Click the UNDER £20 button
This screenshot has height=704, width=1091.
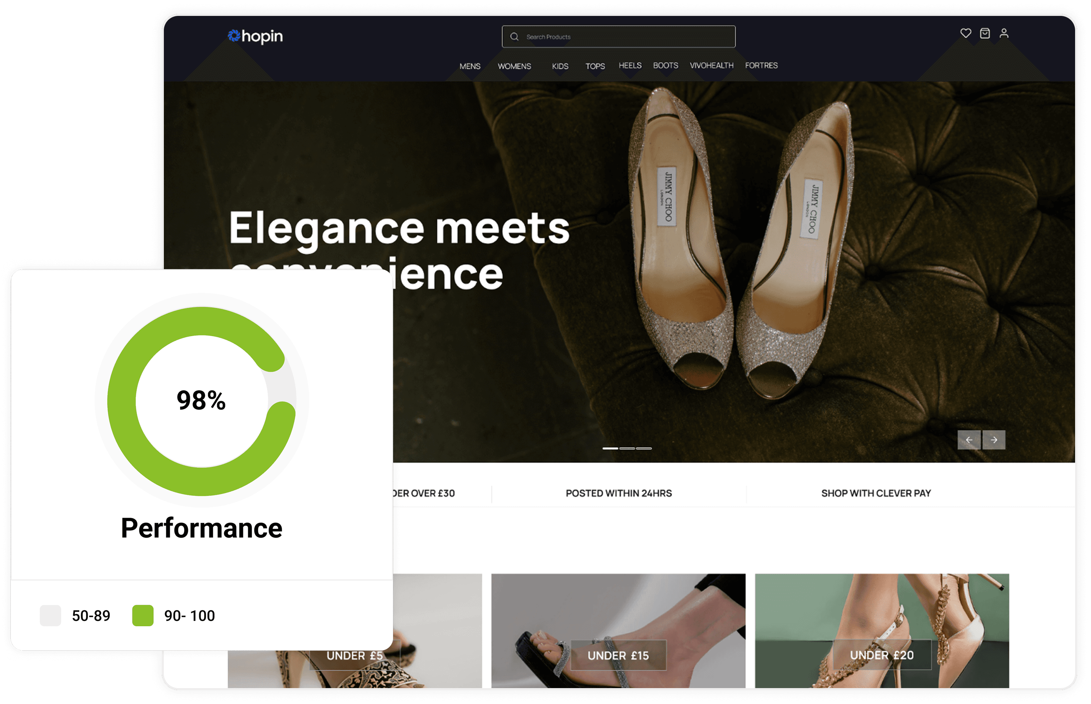(881, 655)
